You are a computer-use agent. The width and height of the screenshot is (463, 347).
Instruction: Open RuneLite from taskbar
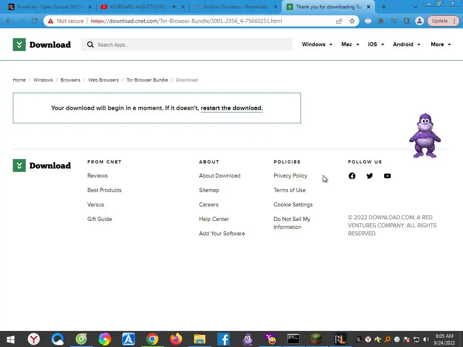(340, 339)
